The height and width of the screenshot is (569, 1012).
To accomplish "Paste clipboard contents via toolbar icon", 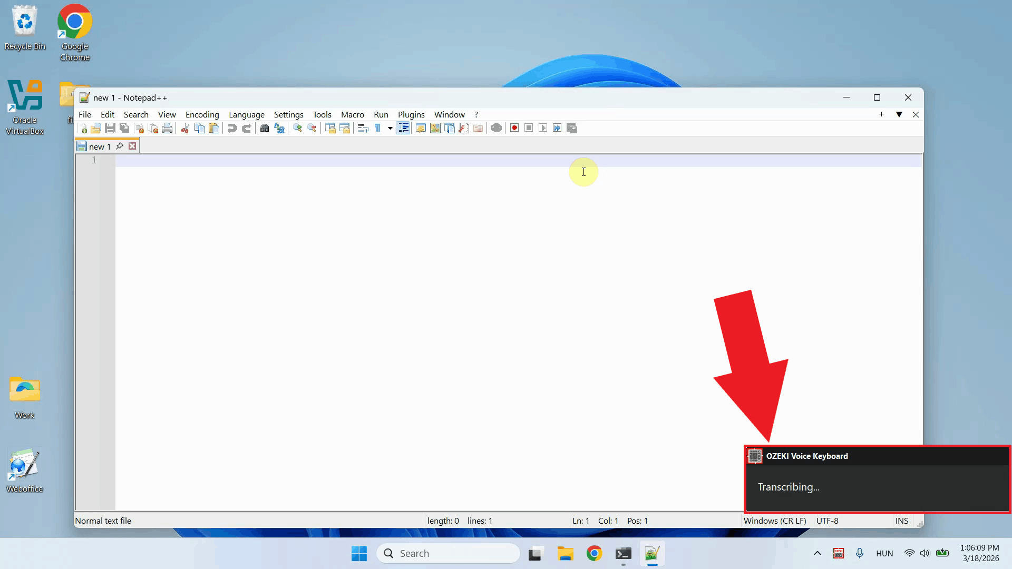I will [x=213, y=128].
